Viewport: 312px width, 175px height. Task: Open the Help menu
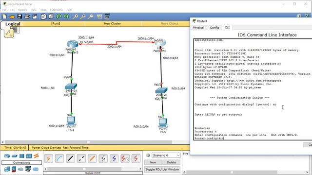click(69, 10)
